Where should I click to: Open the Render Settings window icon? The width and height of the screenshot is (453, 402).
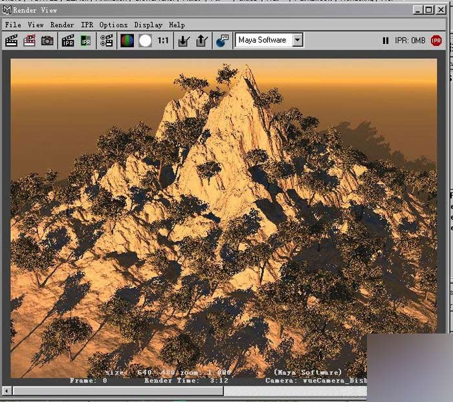[x=106, y=41]
